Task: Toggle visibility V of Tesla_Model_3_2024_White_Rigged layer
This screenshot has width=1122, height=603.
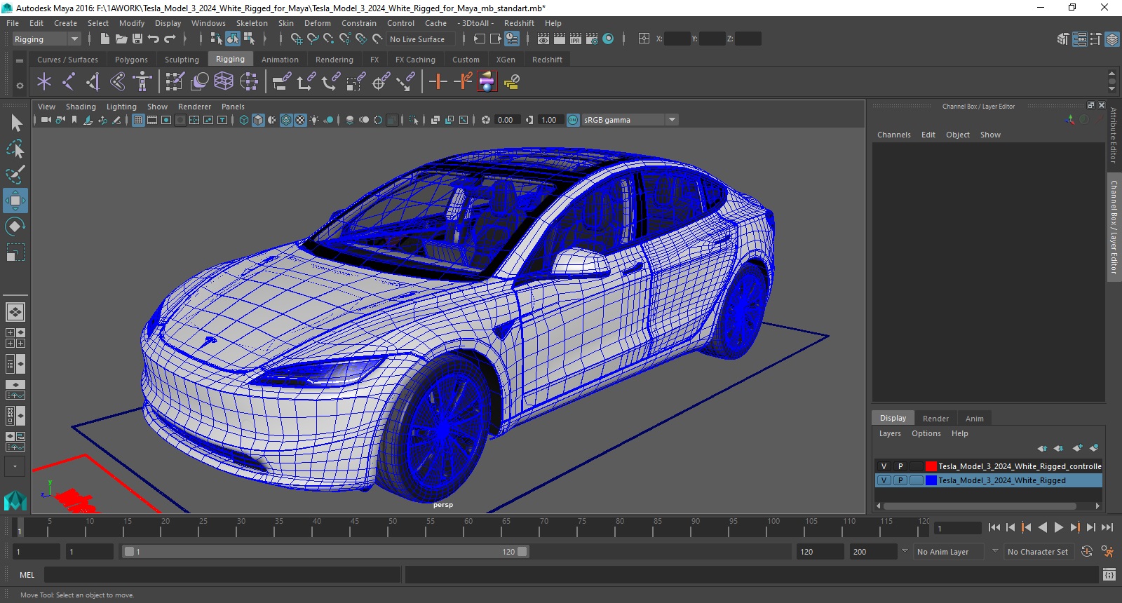Action: click(884, 480)
